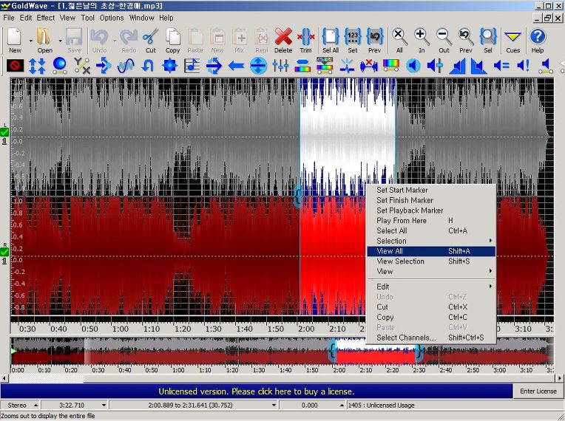Toggle the left channel green checkbox

pyautogui.click(x=4, y=132)
